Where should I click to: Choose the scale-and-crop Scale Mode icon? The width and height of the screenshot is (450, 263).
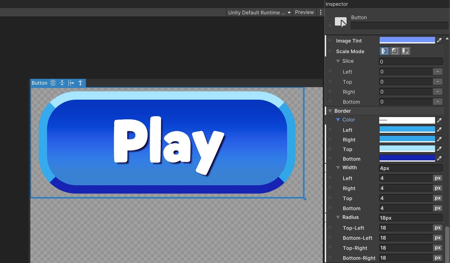tap(395, 51)
